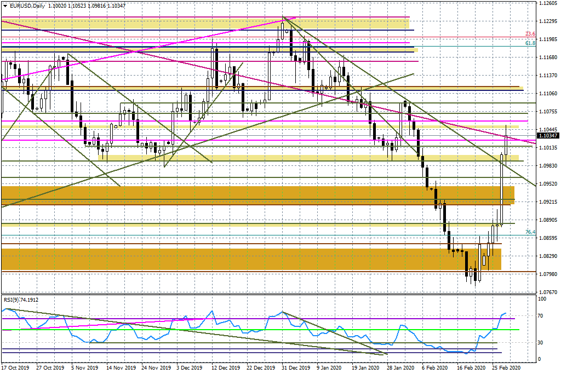
Task: Click the 1.11060 price axis label
Action: (548, 93)
